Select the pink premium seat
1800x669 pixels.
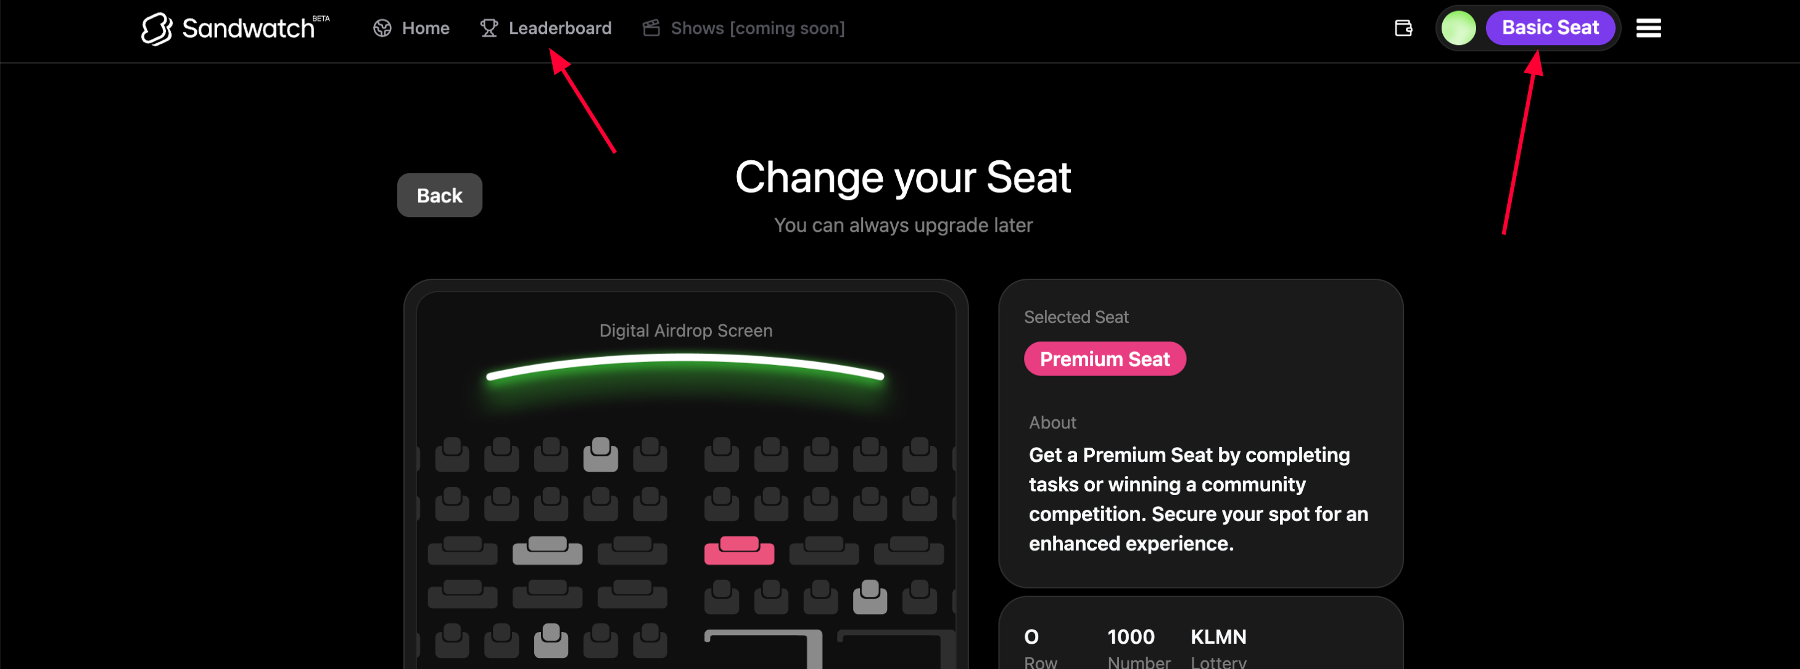pyautogui.click(x=738, y=549)
